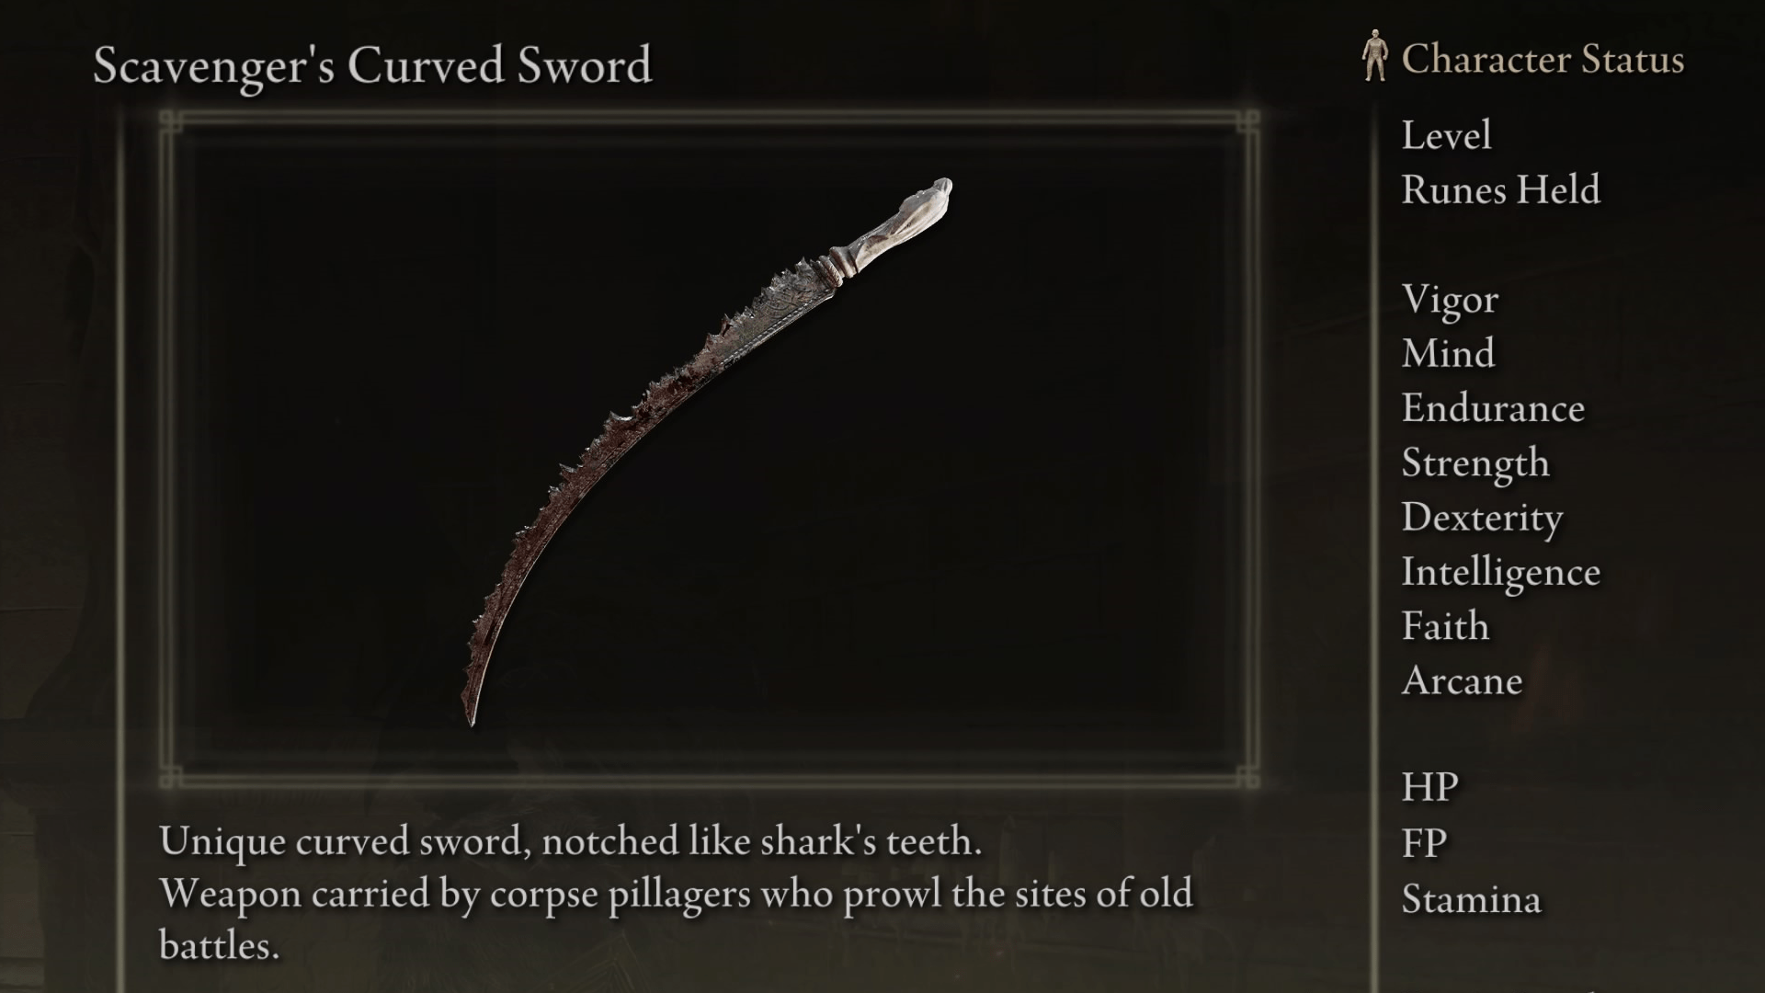
Task: Select the FP stat label
Action: click(x=1424, y=843)
